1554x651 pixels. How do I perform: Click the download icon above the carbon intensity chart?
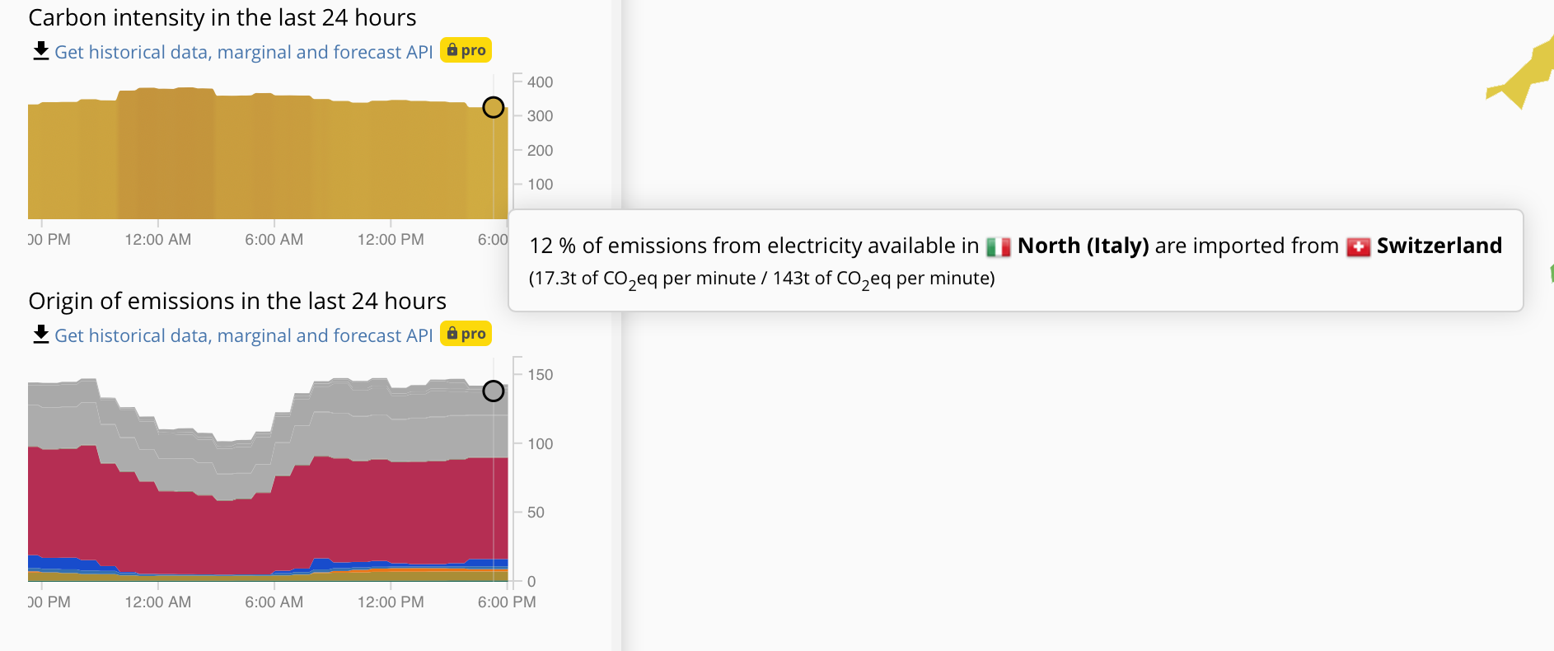(x=40, y=51)
